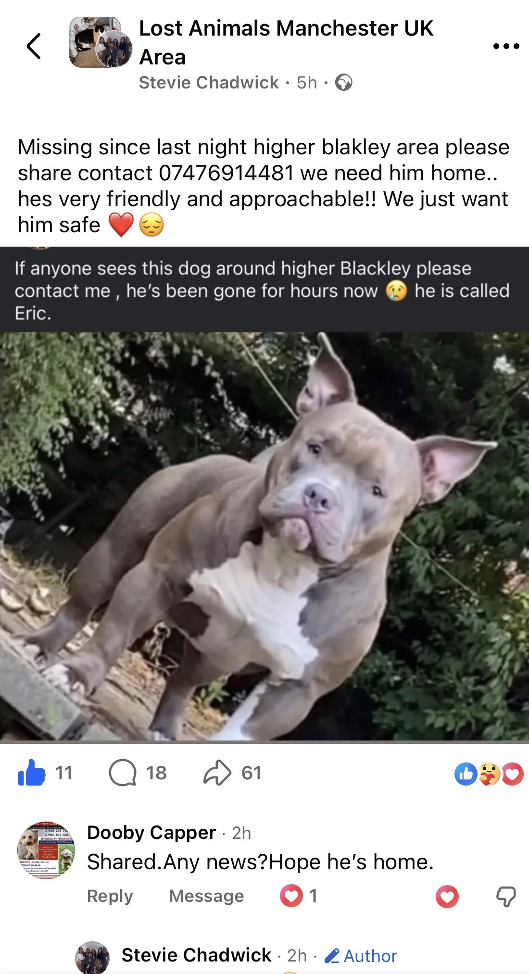Tap the Author badge on Stevie's reply
This screenshot has width=529, height=974.
coord(361,956)
